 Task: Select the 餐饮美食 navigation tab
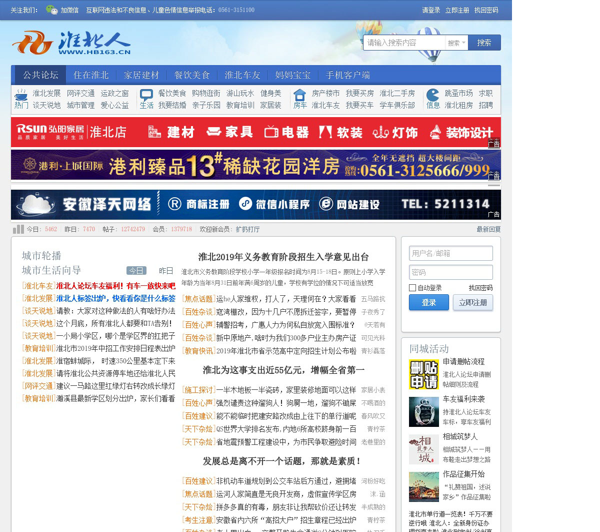192,75
